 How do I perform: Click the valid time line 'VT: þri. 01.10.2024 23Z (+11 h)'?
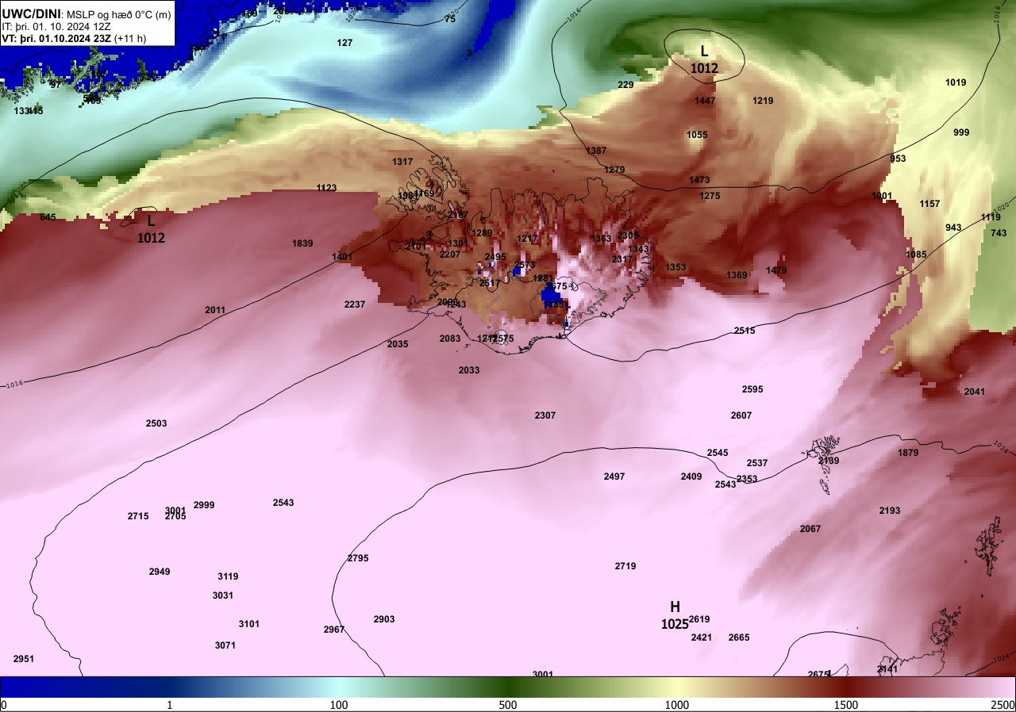click(x=72, y=38)
